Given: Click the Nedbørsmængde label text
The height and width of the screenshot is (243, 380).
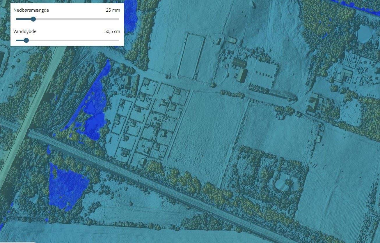Looking at the screenshot, I should pyautogui.click(x=31, y=10).
